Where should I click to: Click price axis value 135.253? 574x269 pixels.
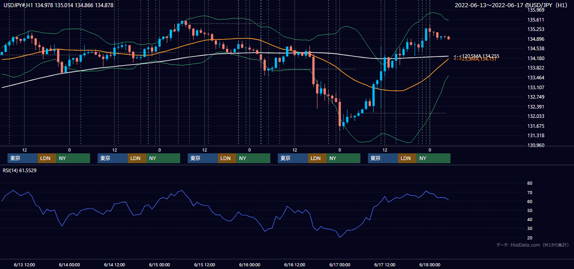click(x=536, y=29)
